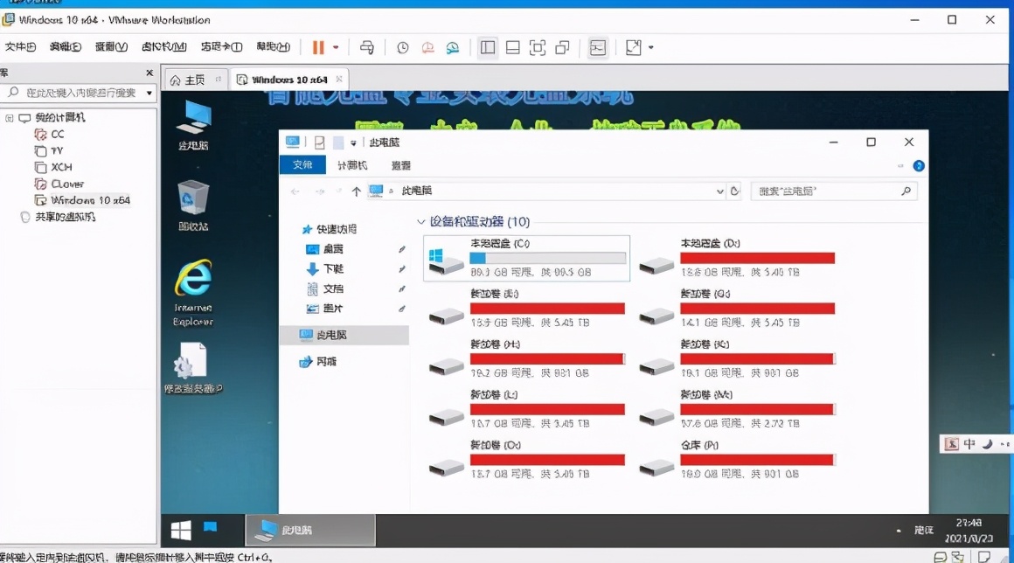Revert the VM to its snapshot

coord(427,47)
